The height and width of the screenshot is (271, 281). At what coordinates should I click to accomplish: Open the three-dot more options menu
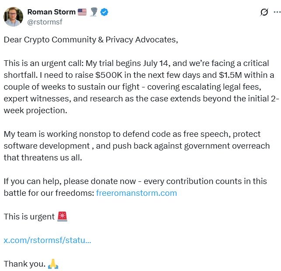pyautogui.click(x=276, y=12)
